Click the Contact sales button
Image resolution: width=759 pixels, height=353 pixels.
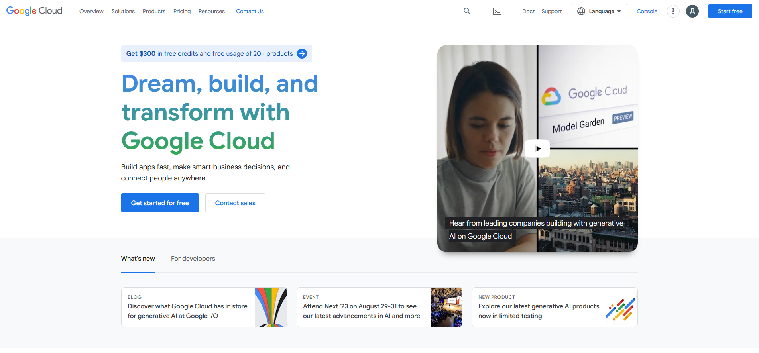pos(235,203)
